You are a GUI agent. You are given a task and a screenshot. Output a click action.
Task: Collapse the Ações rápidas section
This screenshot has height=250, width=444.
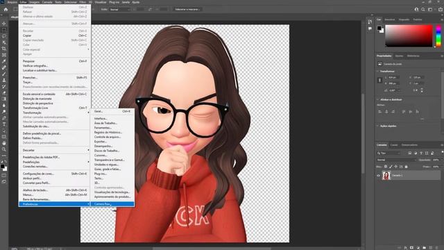378,126
